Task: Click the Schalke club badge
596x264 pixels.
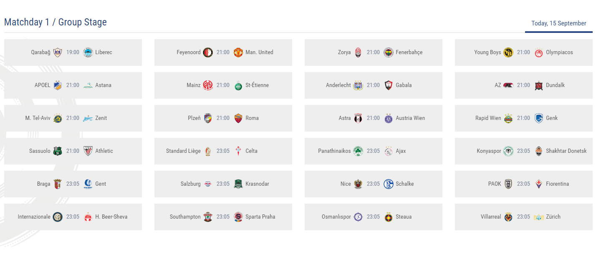Action: click(x=388, y=184)
